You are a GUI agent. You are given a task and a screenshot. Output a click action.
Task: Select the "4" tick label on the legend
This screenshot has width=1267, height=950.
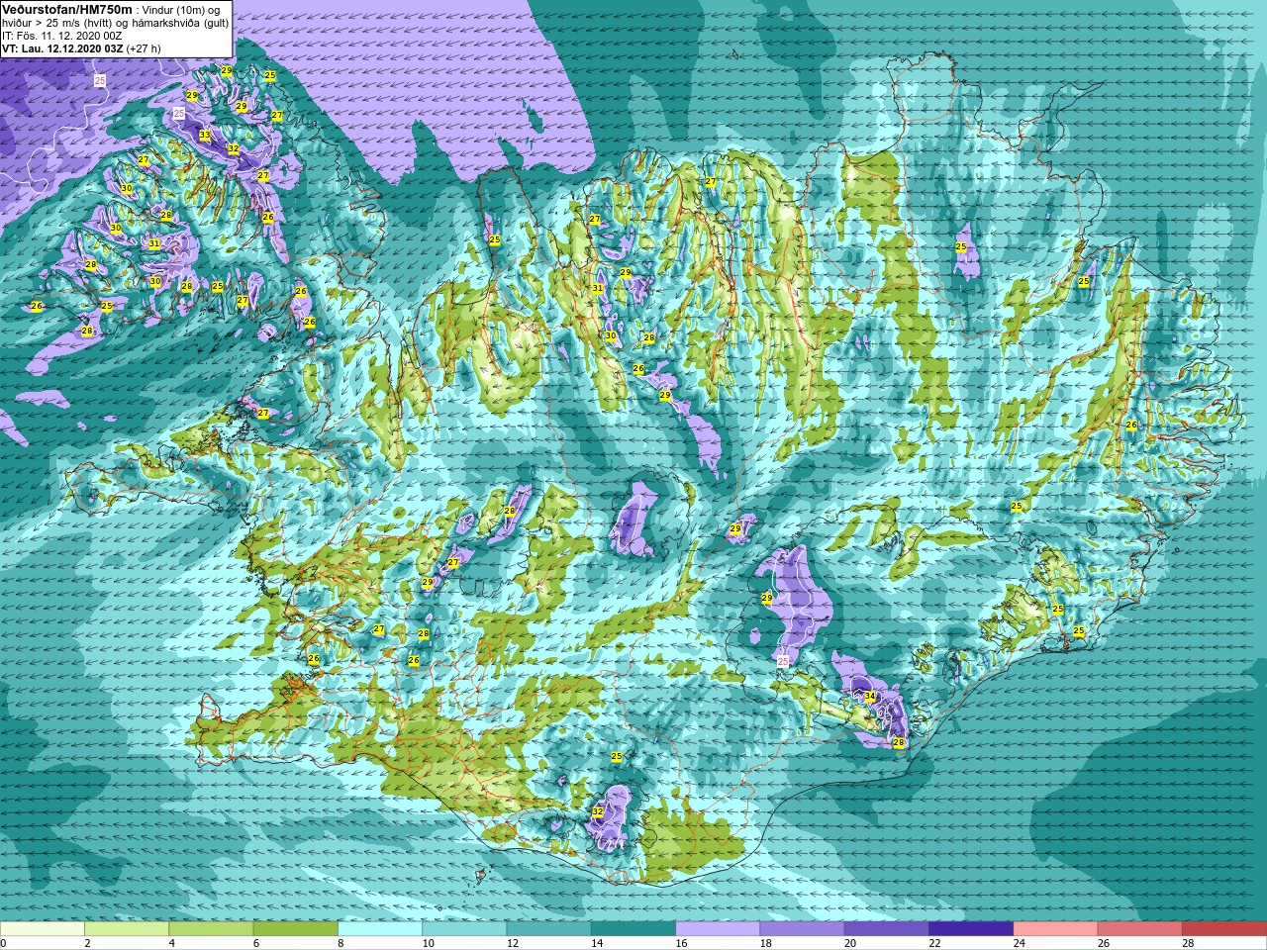click(x=171, y=943)
